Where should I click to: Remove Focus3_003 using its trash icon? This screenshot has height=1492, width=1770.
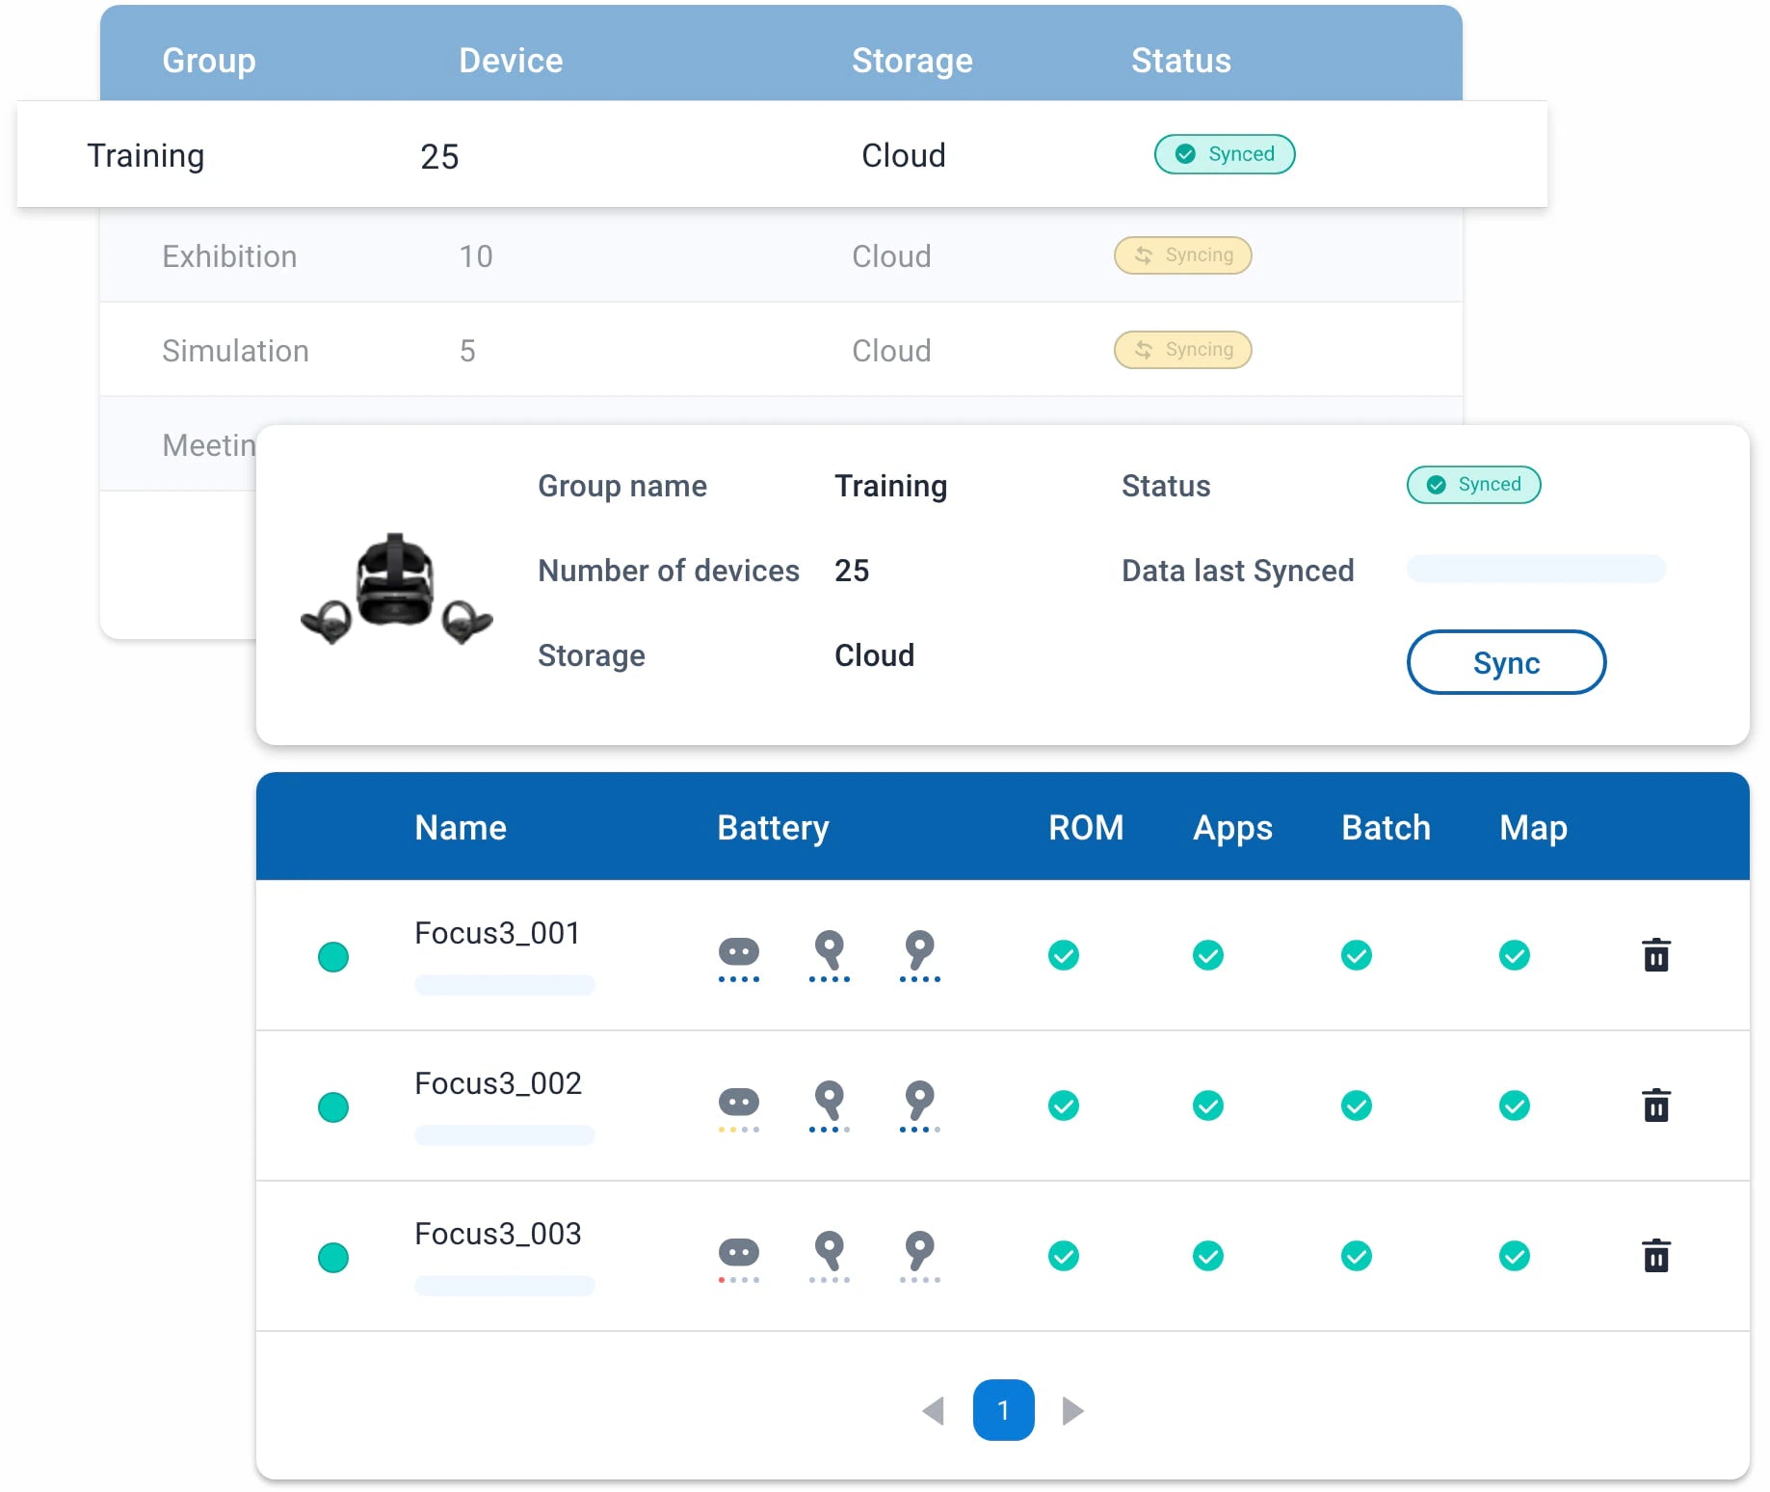pos(1655,1256)
